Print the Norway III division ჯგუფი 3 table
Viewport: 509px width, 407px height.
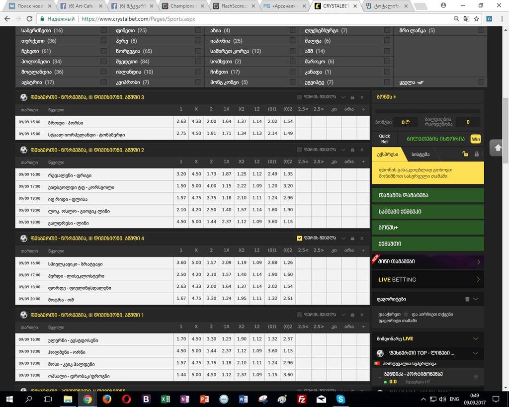tap(352, 97)
